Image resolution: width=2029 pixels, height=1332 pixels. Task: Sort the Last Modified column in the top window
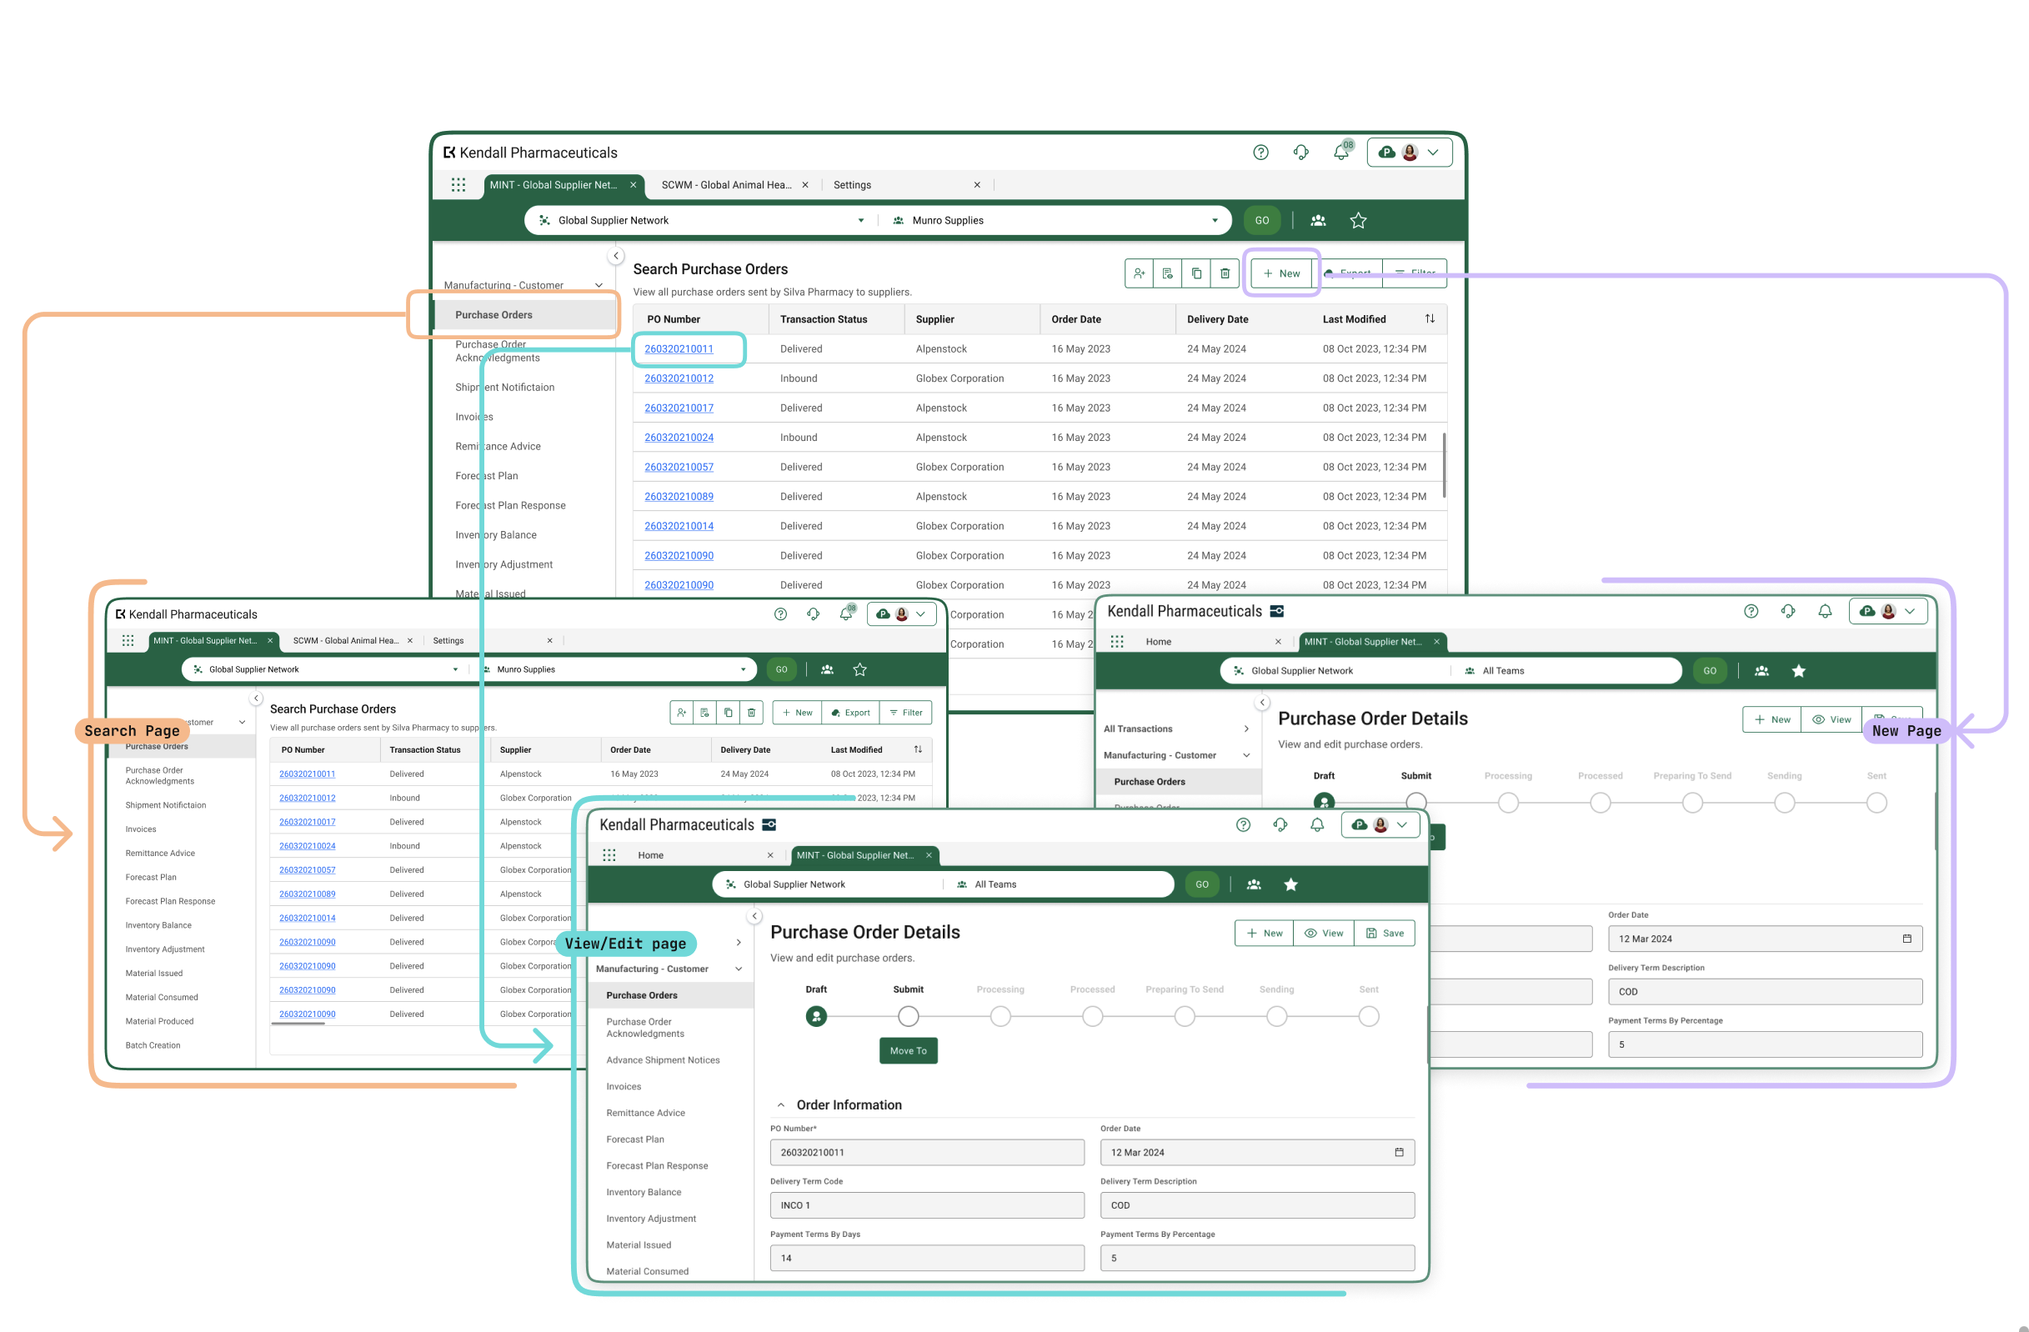pos(1430,318)
